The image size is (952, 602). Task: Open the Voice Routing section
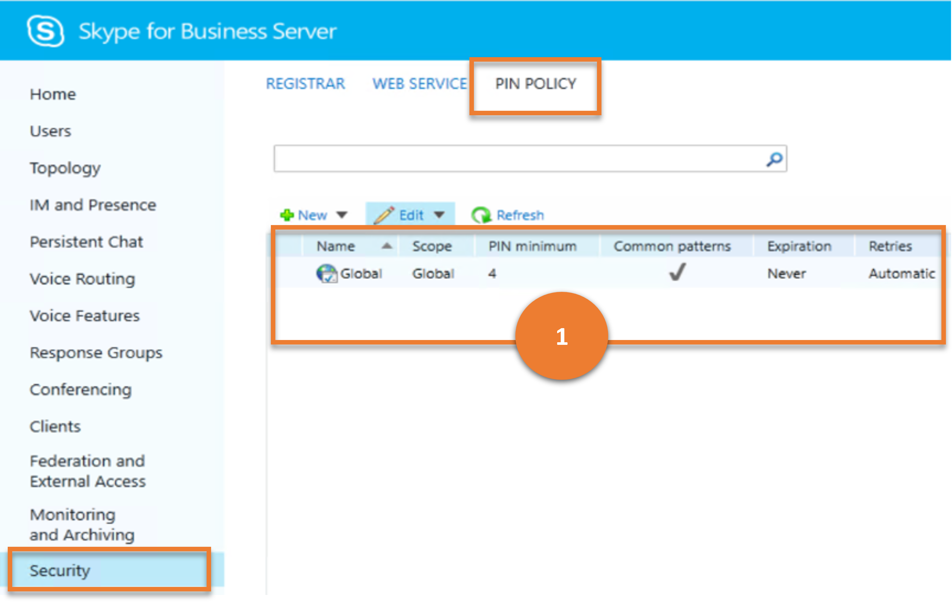(83, 279)
